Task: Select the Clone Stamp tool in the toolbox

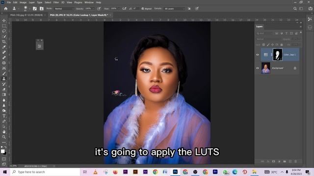Action: click(x=4, y=79)
